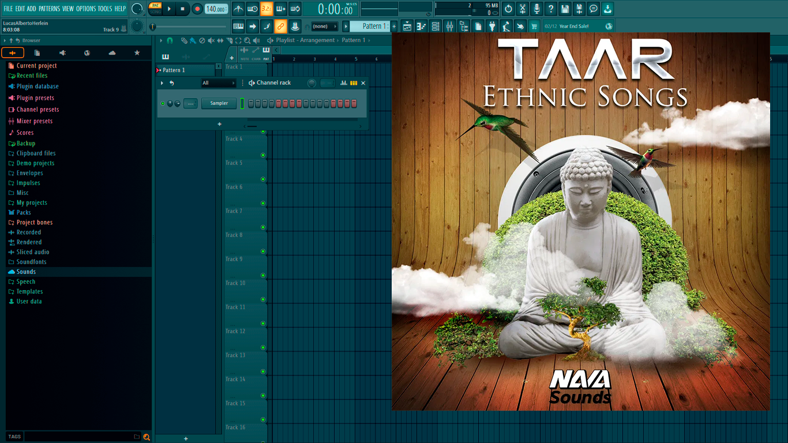
Task: Toggle the channel rack graph editor
Action: point(343,83)
